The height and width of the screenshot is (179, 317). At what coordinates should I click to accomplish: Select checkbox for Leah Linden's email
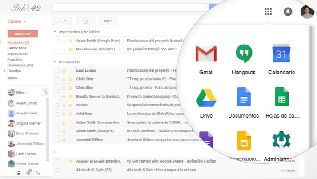57,70
